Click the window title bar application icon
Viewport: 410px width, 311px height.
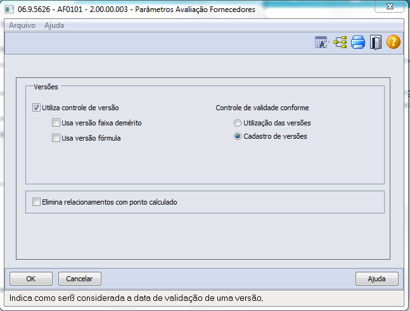point(9,10)
